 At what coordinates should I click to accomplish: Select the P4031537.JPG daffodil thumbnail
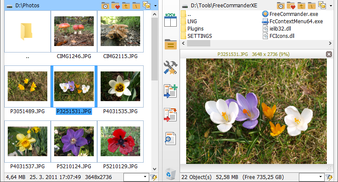(28, 141)
